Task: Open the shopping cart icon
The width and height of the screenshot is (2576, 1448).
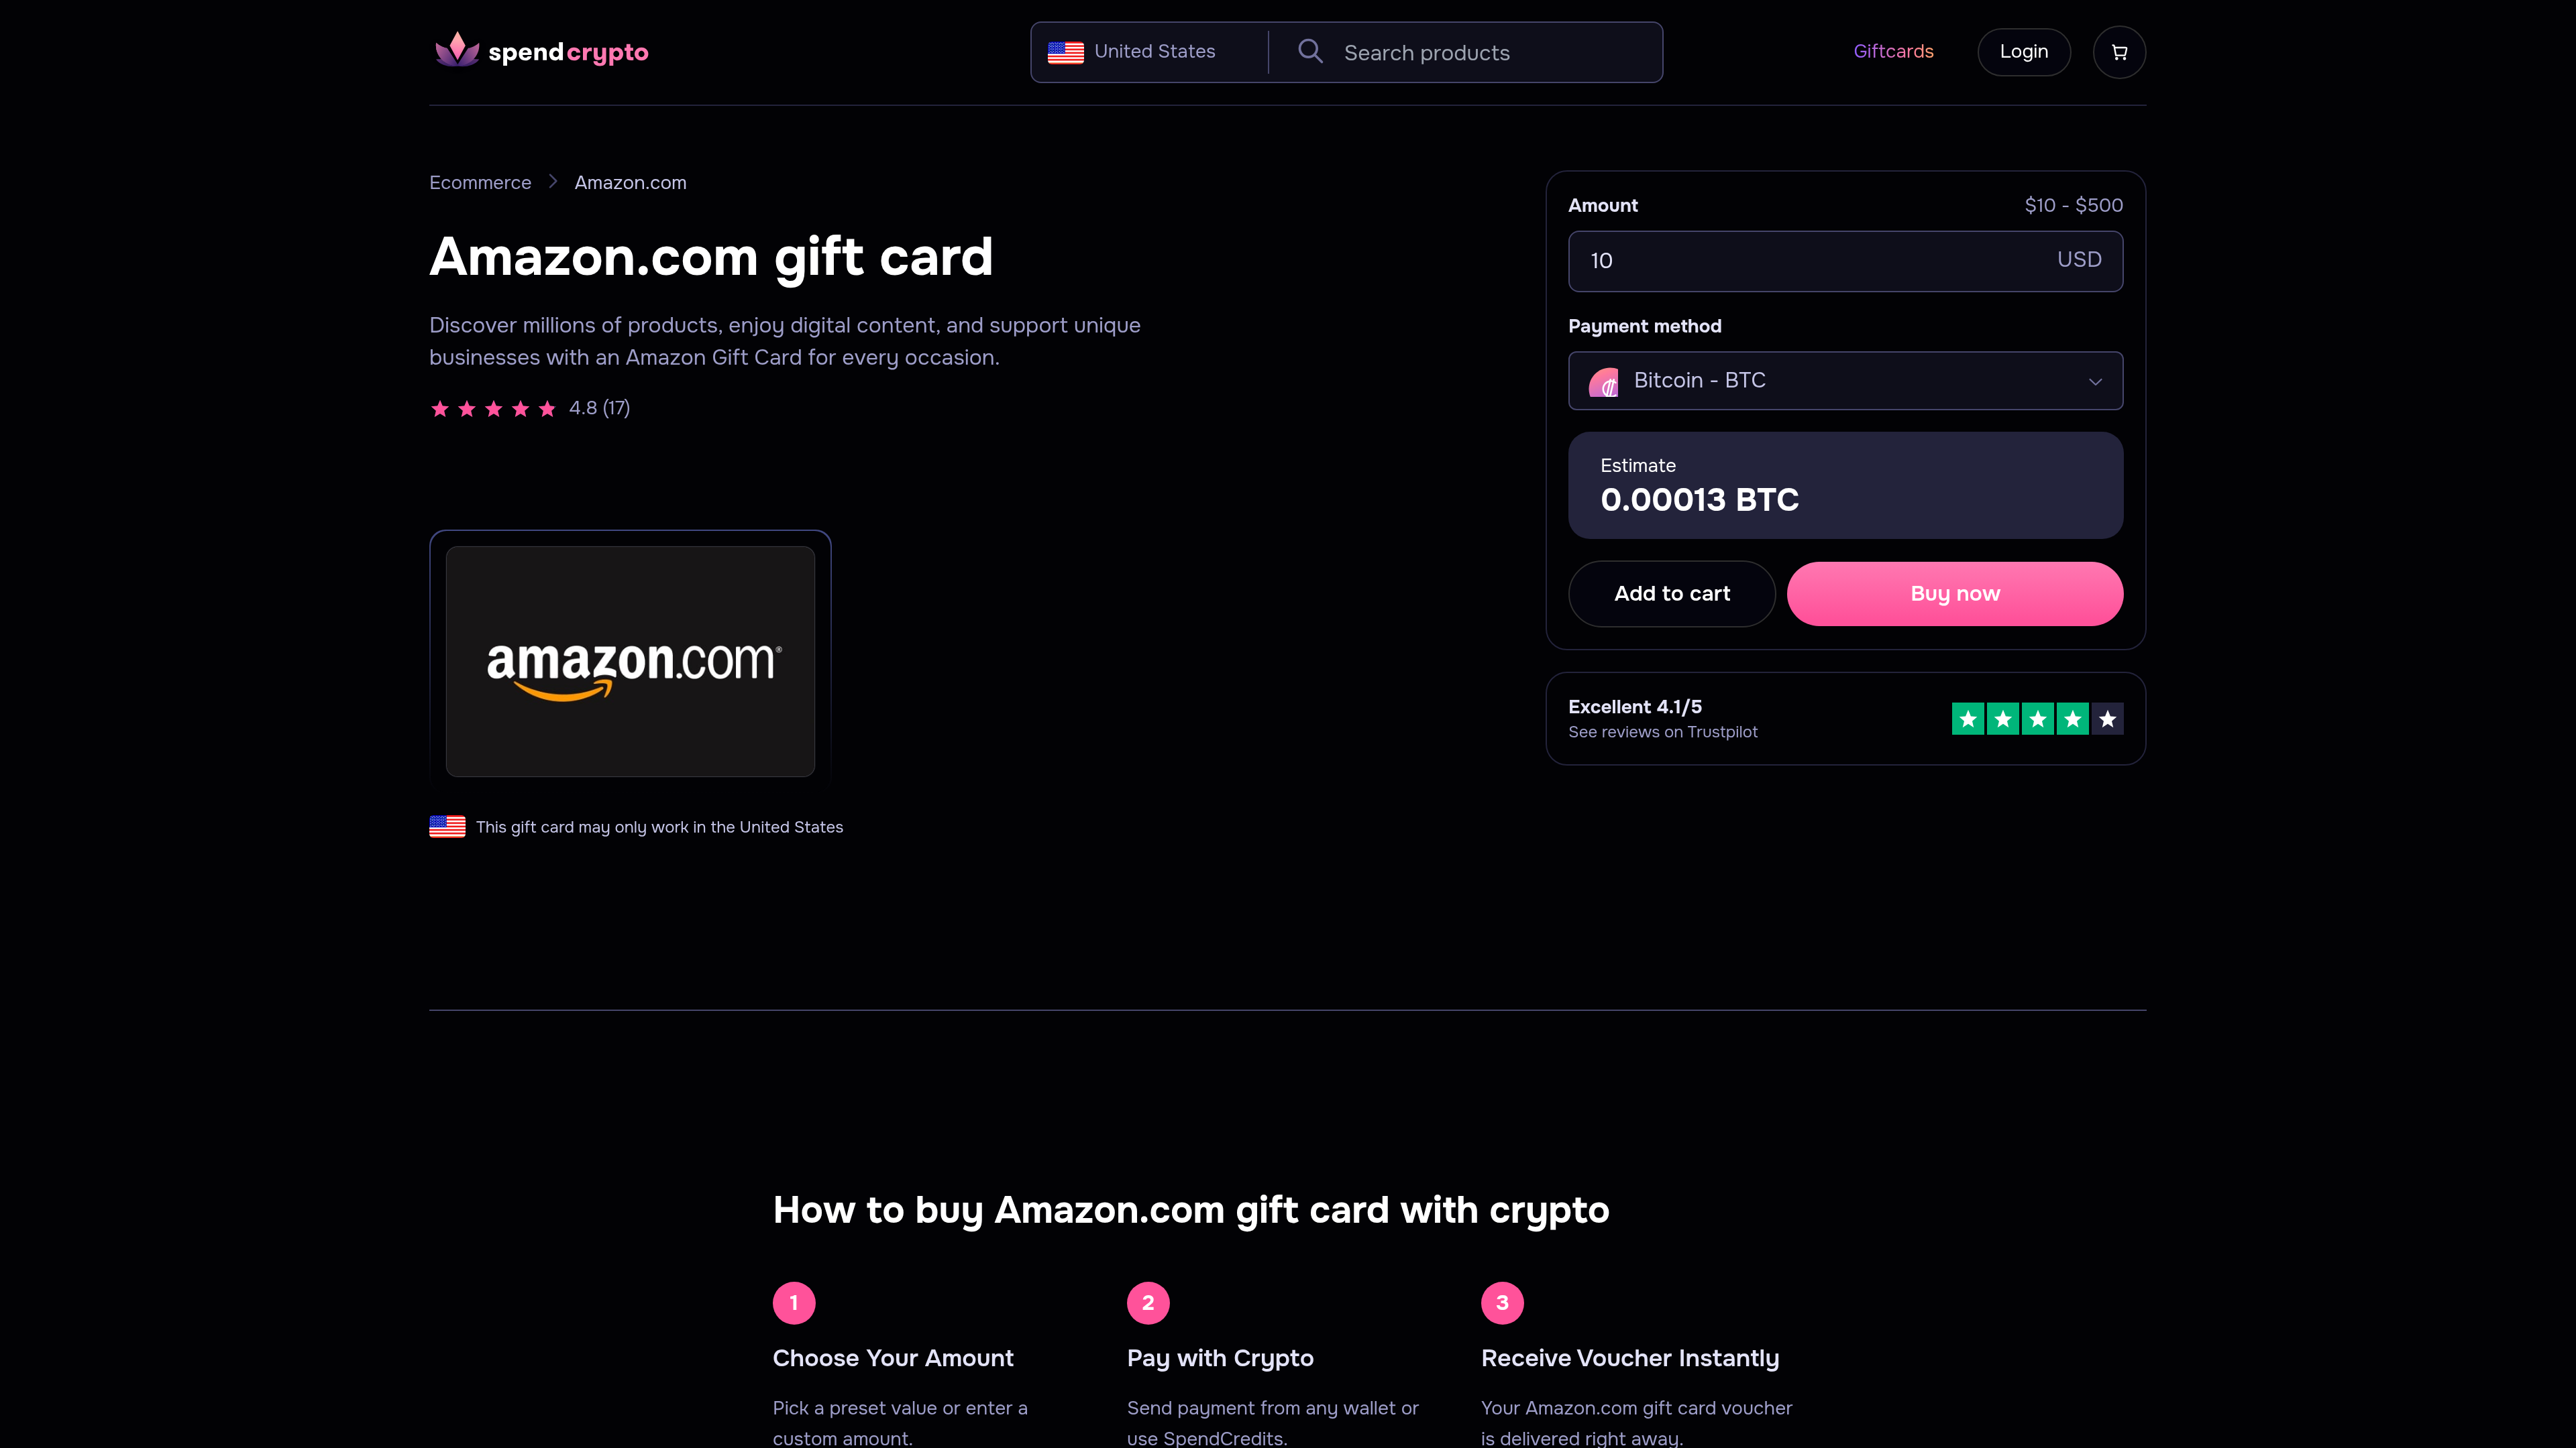Action: click(2118, 52)
